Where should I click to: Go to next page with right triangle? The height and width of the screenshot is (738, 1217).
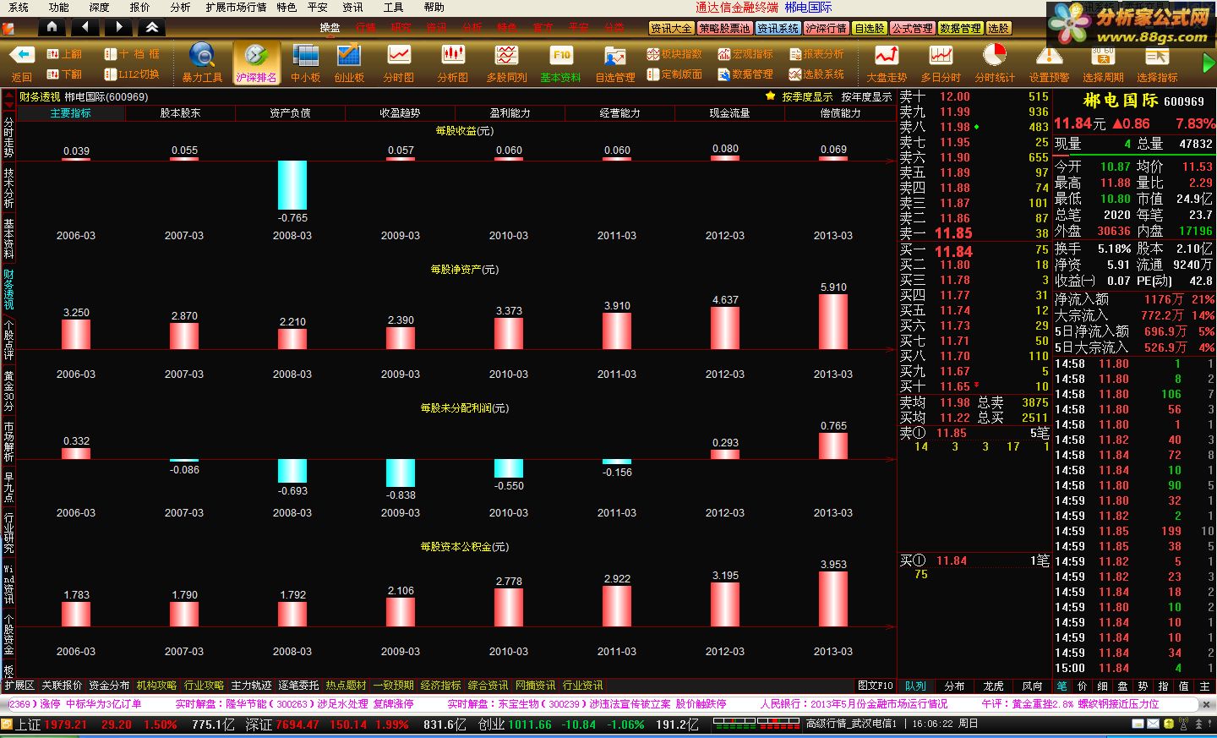point(119,27)
